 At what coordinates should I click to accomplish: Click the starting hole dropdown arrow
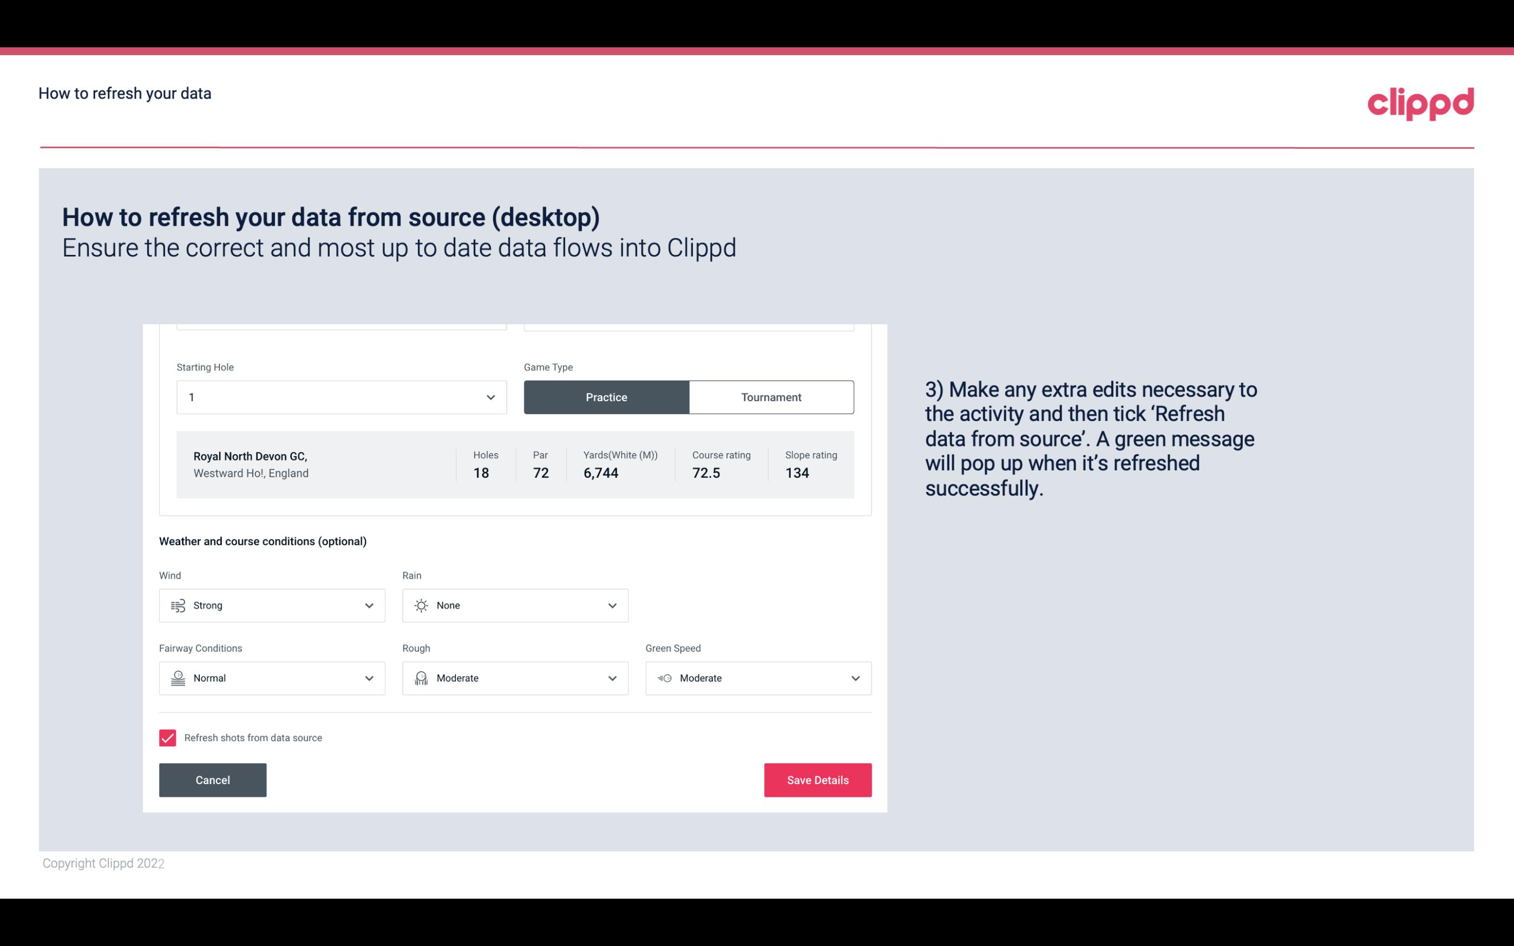point(489,397)
